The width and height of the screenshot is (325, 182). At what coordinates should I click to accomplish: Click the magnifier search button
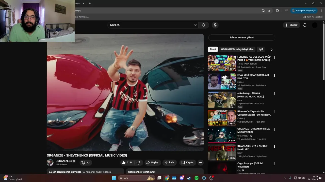(x=204, y=25)
